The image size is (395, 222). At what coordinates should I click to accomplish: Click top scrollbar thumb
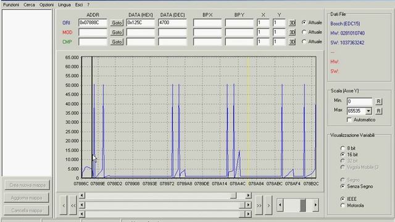coord(233,195)
